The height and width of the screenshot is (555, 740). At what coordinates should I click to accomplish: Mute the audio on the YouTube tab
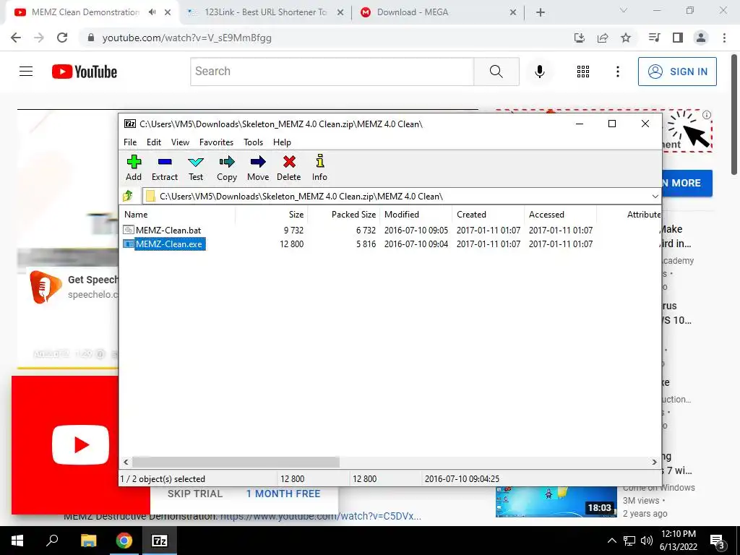pyautogui.click(x=152, y=12)
